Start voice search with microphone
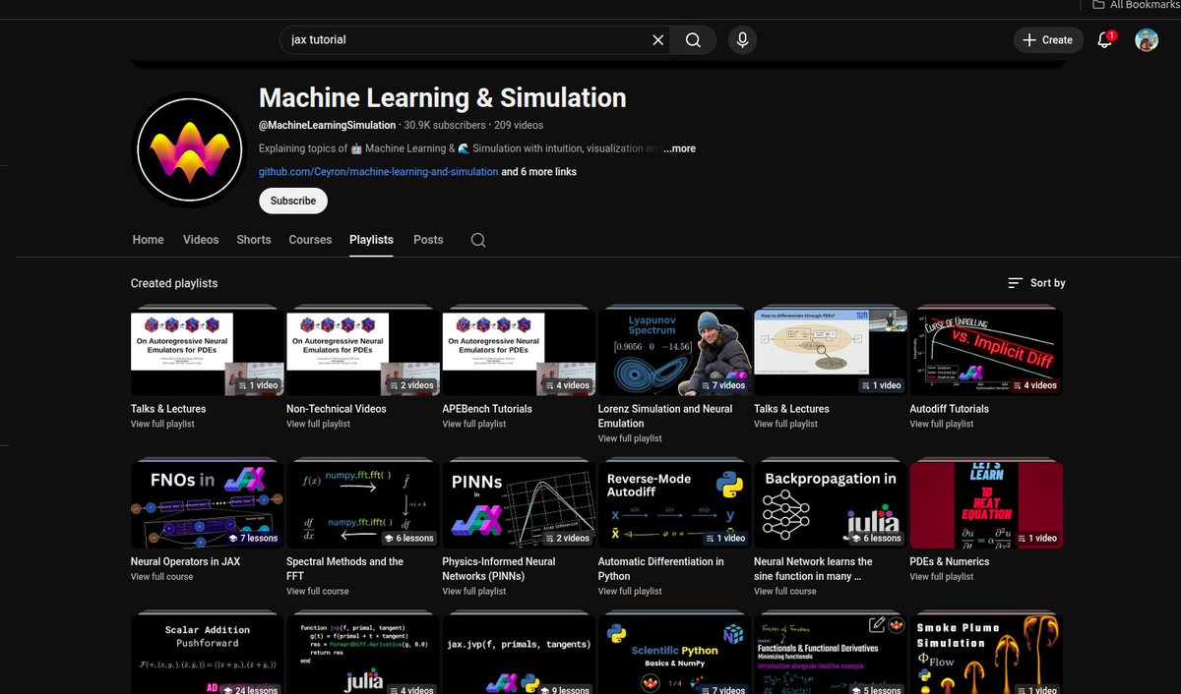Screen dimensions: 1181x694 (x=742, y=40)
